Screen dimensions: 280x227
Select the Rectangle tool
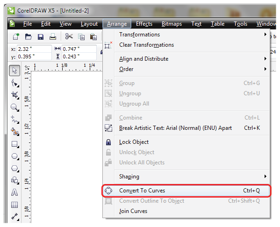point(14,144)
